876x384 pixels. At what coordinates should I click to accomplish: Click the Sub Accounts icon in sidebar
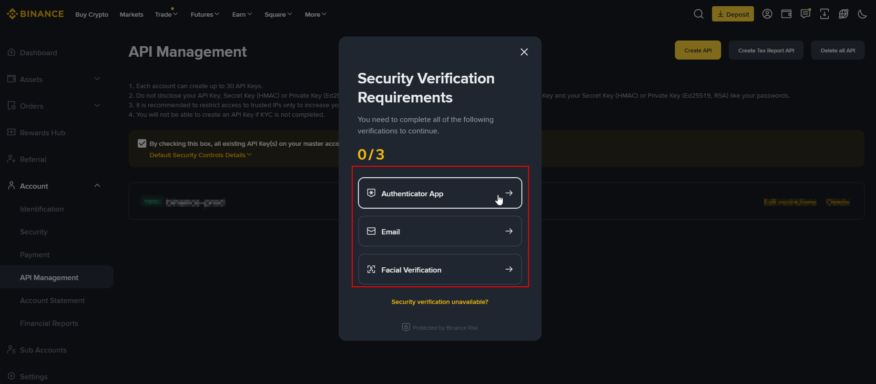11,349
